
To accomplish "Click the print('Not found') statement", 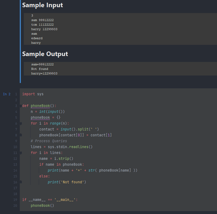I will (67, 182).
